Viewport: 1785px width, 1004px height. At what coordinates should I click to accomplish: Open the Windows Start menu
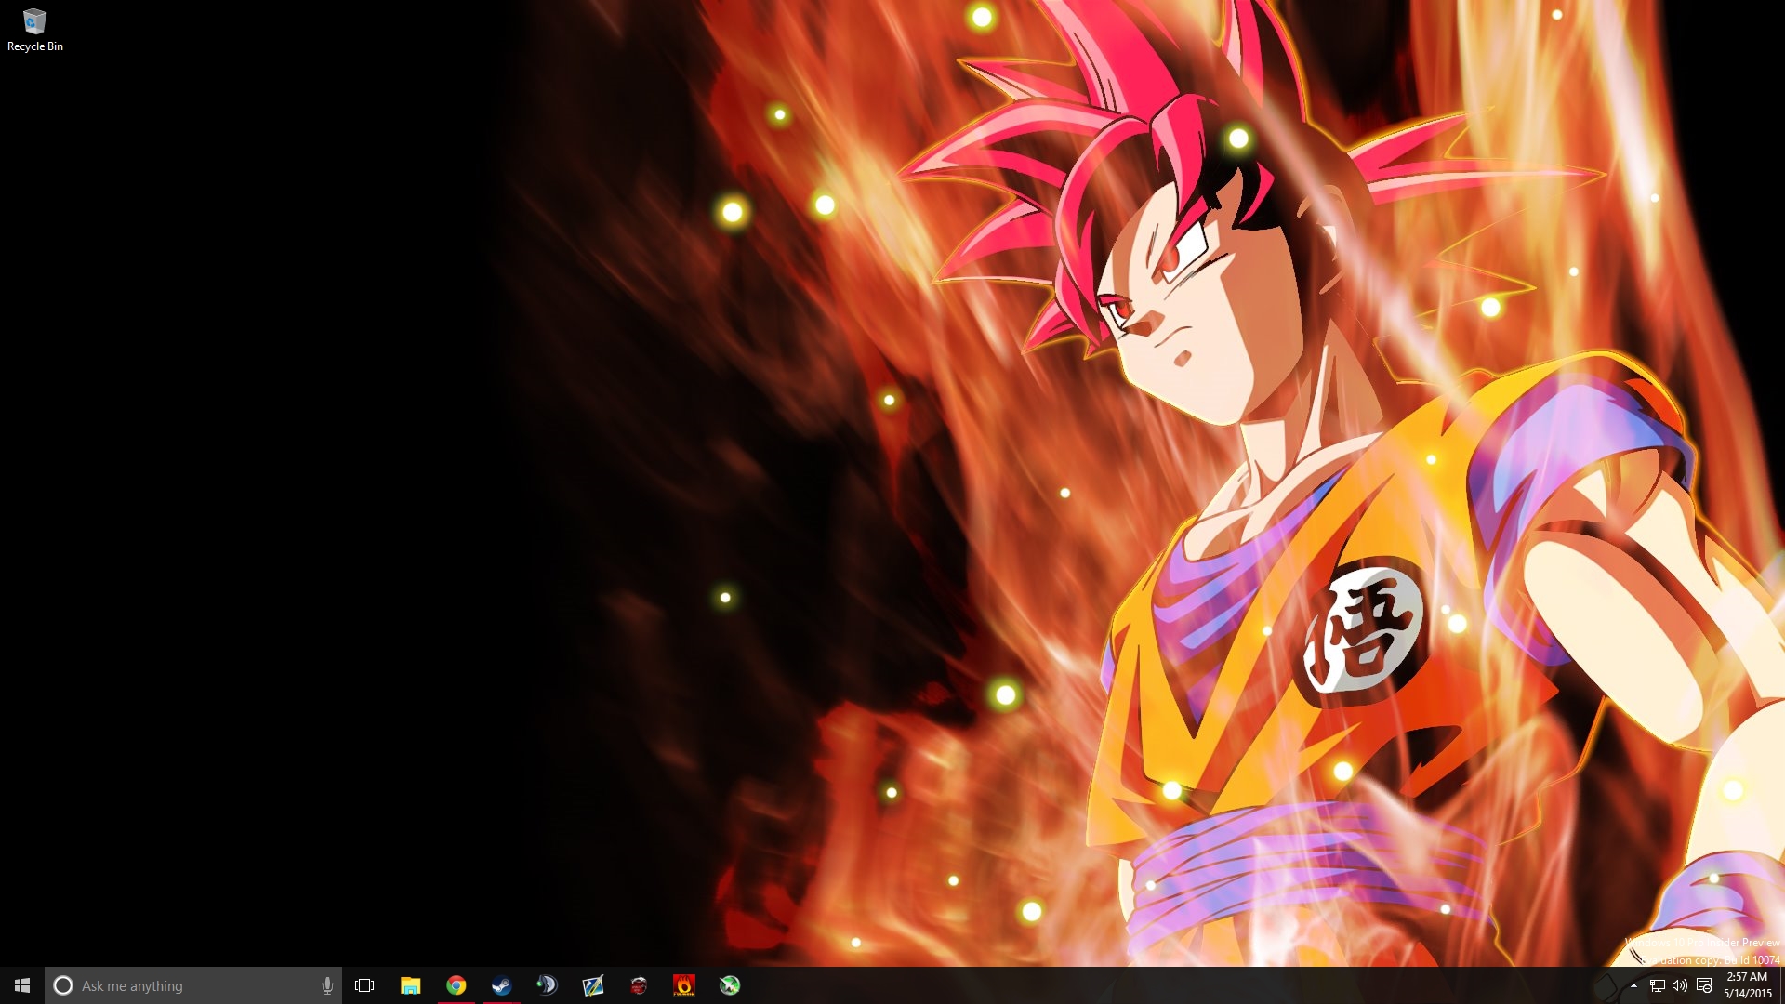(22, 985)
